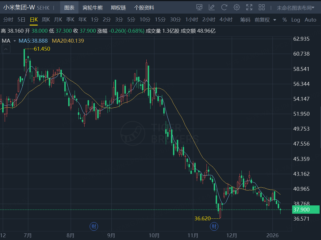This screenshot has width=321, height=240.
Task: Select the 日K timeframe
Action: pos(34,20)
